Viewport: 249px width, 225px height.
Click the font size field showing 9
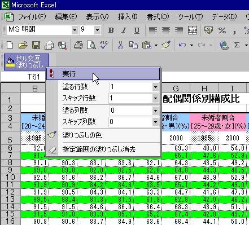point(87,30)
